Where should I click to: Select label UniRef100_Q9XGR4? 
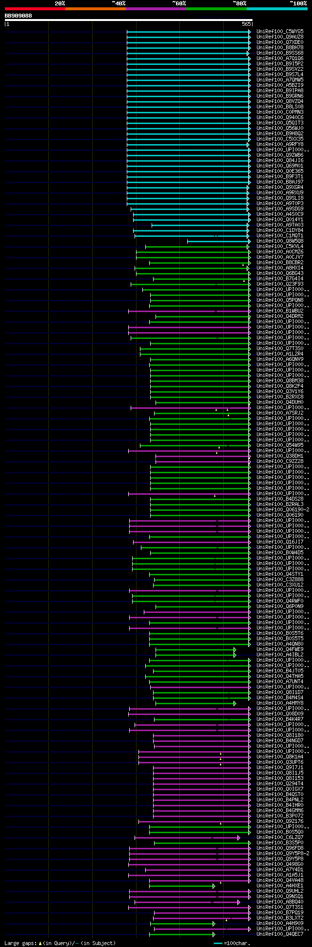[280, 187]
